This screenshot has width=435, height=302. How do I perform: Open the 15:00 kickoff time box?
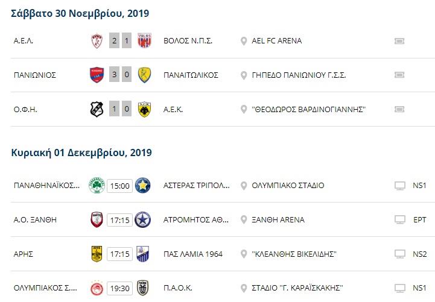pos(120,186)
